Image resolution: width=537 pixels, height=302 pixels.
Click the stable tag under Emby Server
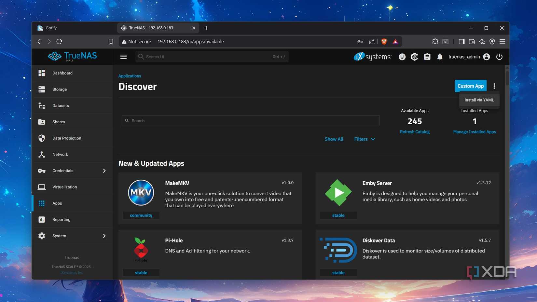[x=338, y=215]
